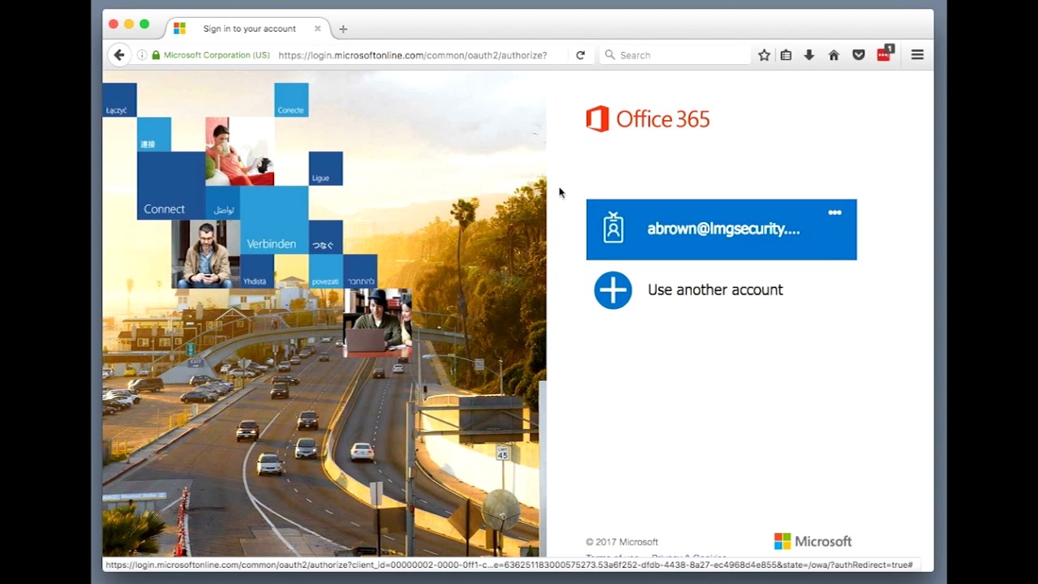Click the © 2017 Microsoft text
1038x584 pixels.
622,542
